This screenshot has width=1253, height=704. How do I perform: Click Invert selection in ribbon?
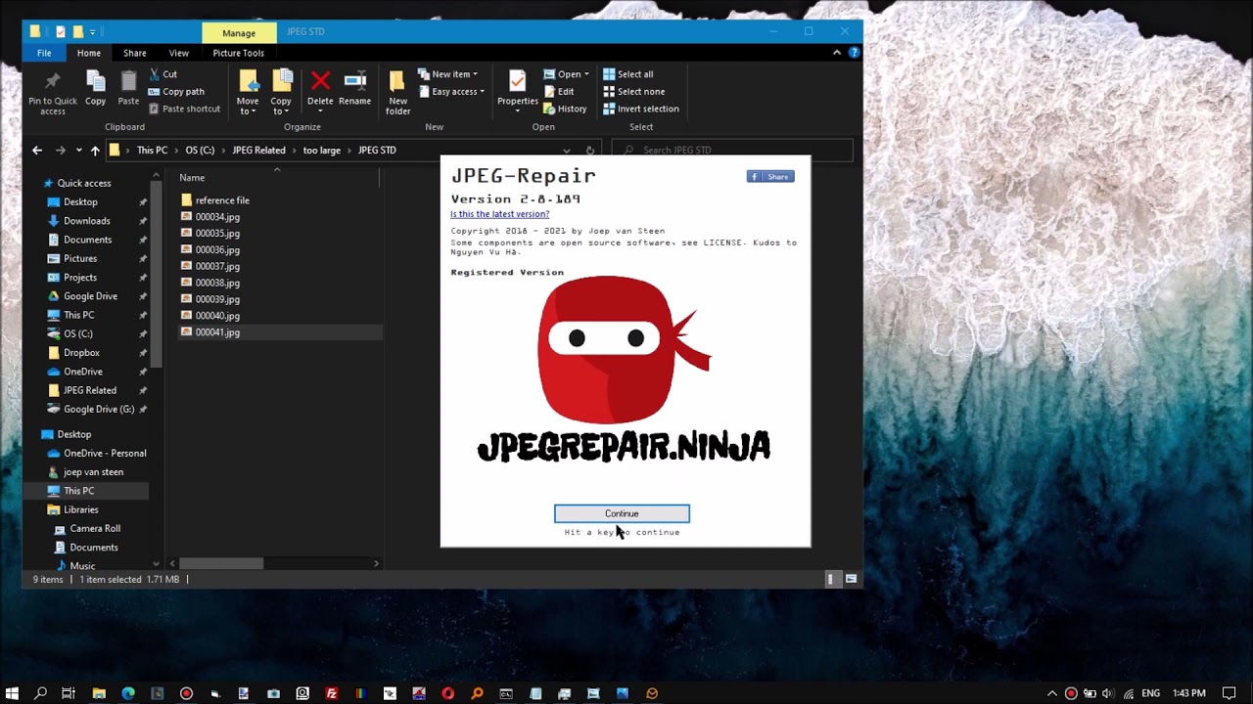[641, 109]
